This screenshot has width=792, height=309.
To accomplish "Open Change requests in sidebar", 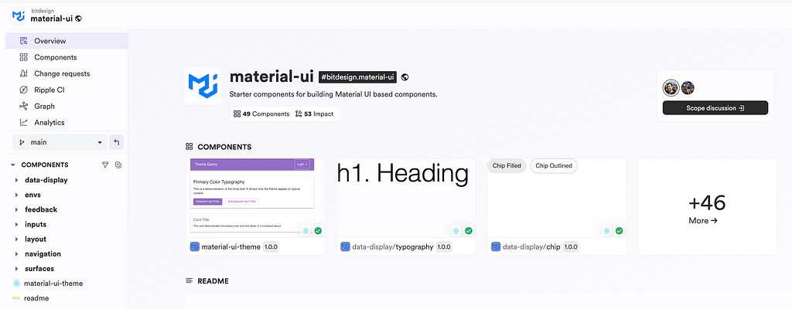I will pos(67,73).
